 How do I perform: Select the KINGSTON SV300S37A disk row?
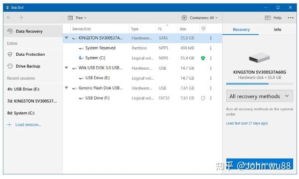143,38
